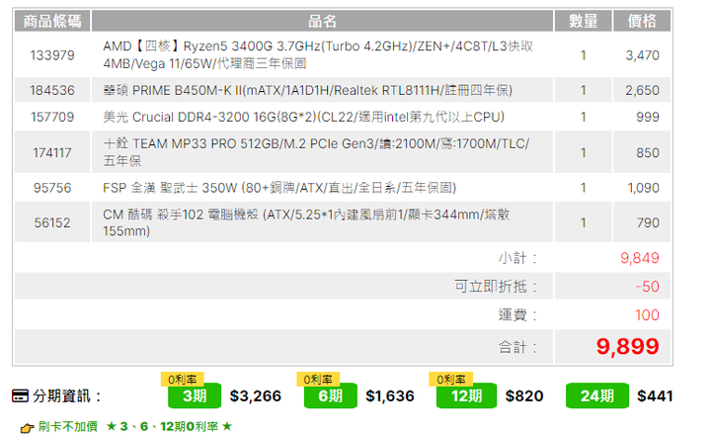Click the 華碩 PRIME B450M-K II product name
The image size is (711, 438).
click(307, 90)
